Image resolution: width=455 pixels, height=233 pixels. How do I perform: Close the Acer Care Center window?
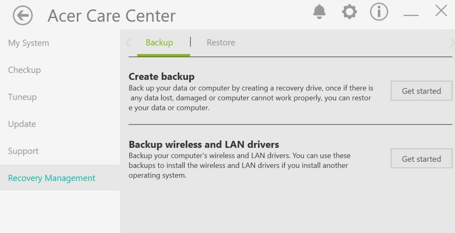441,11
